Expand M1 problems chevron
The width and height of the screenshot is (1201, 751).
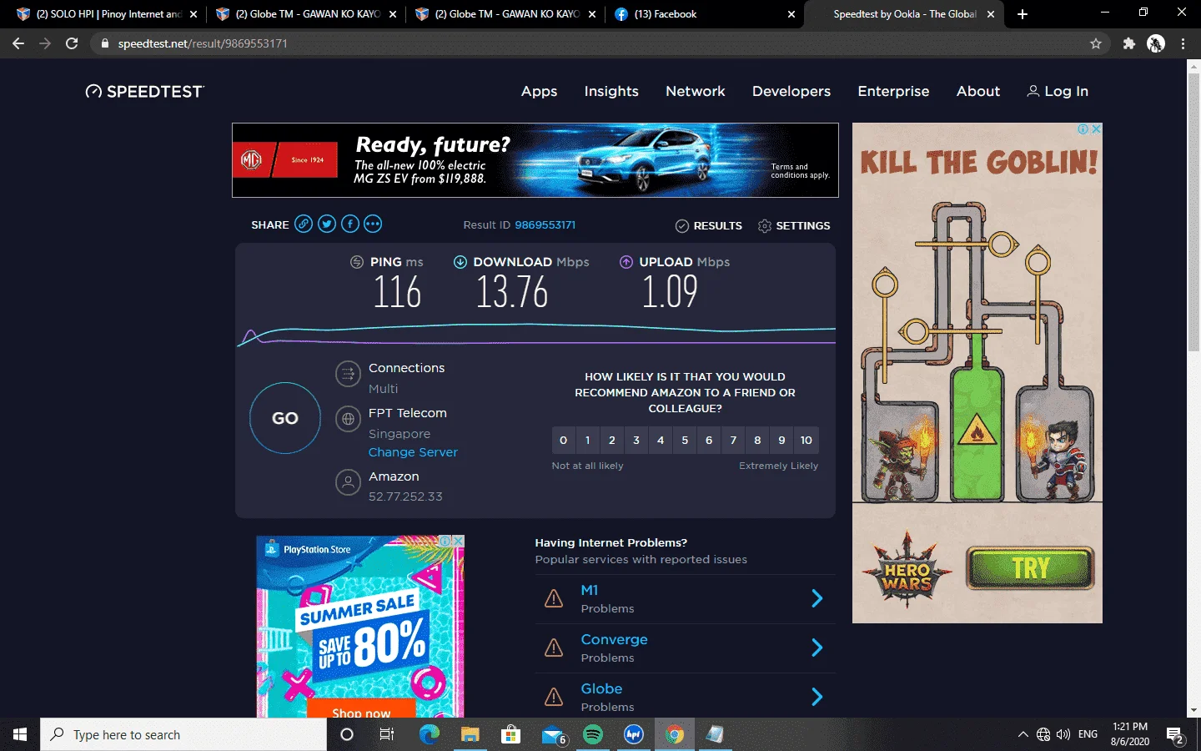pyautogui.click(x=817, y=598)
